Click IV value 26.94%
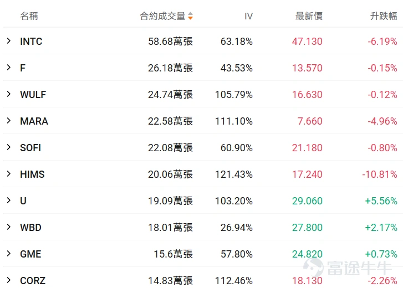This screenshot has height=288, width=403. pyautogui.click(x=237, y=228)
